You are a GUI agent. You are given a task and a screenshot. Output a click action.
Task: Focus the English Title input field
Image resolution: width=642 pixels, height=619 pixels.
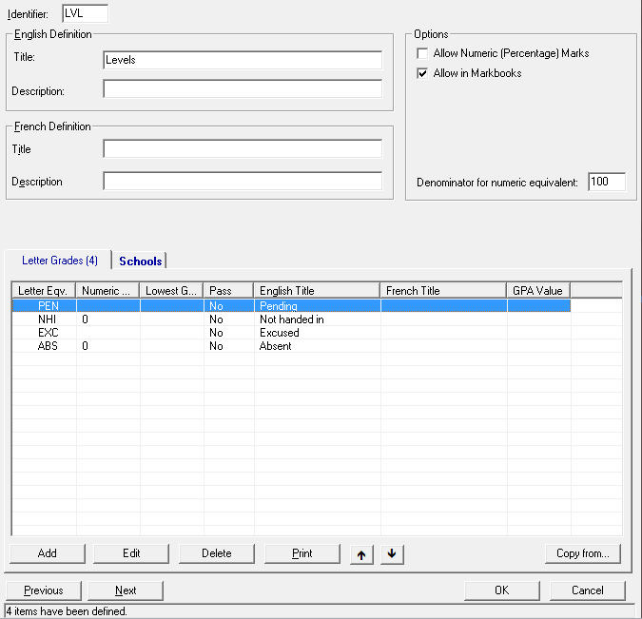242,60
